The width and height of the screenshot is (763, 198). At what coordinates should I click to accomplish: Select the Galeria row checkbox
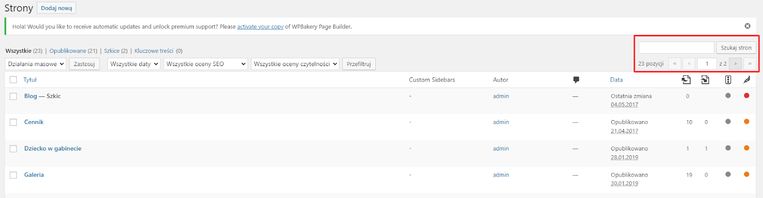pos(13,175)
